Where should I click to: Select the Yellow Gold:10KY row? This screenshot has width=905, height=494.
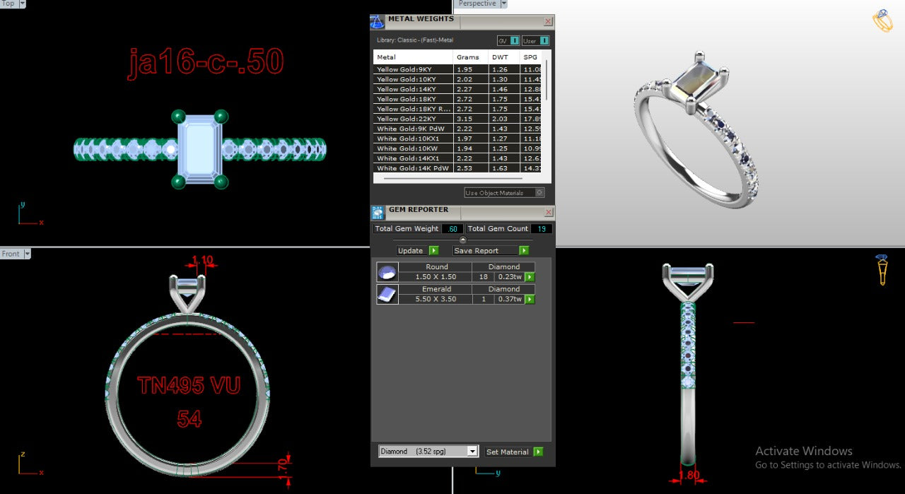click(457, 79)
